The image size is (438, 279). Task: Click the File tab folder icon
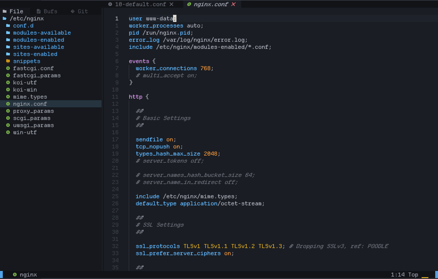click(5, 11)
